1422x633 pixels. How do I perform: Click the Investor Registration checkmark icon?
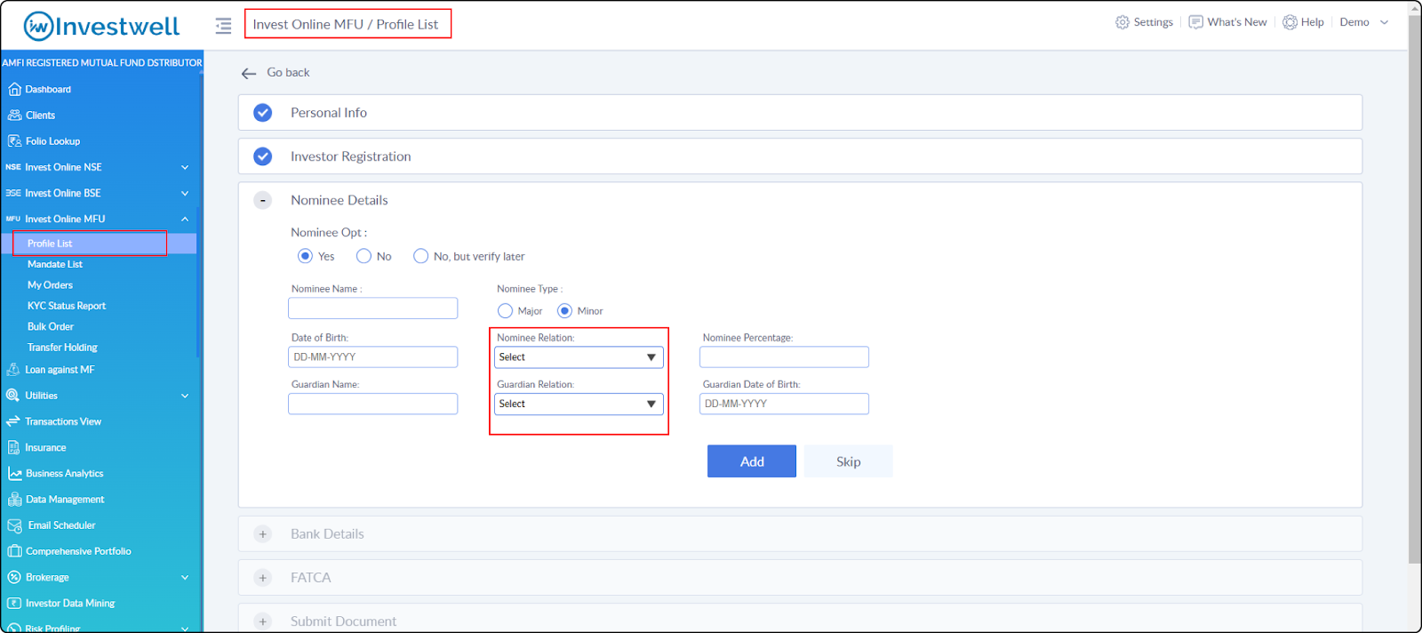coord(263,156)
